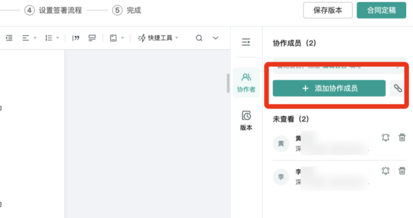The height and width of the screenshot is (218, 413).
Task: Open the 版本 panel tab
Action: [x=246, y=121]
